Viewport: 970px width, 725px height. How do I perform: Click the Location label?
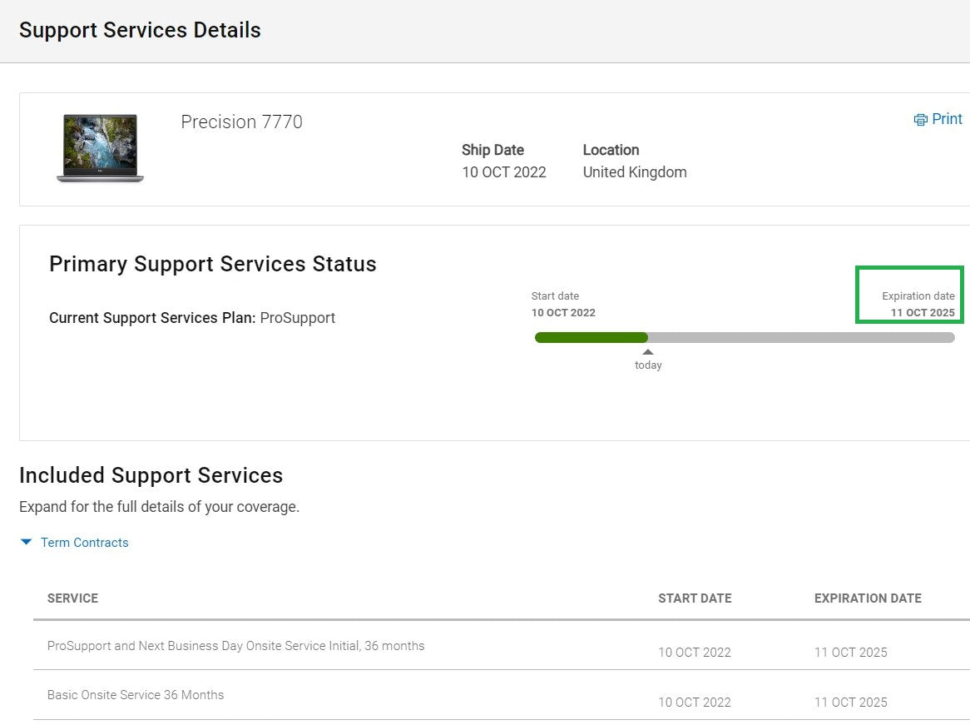611,150
